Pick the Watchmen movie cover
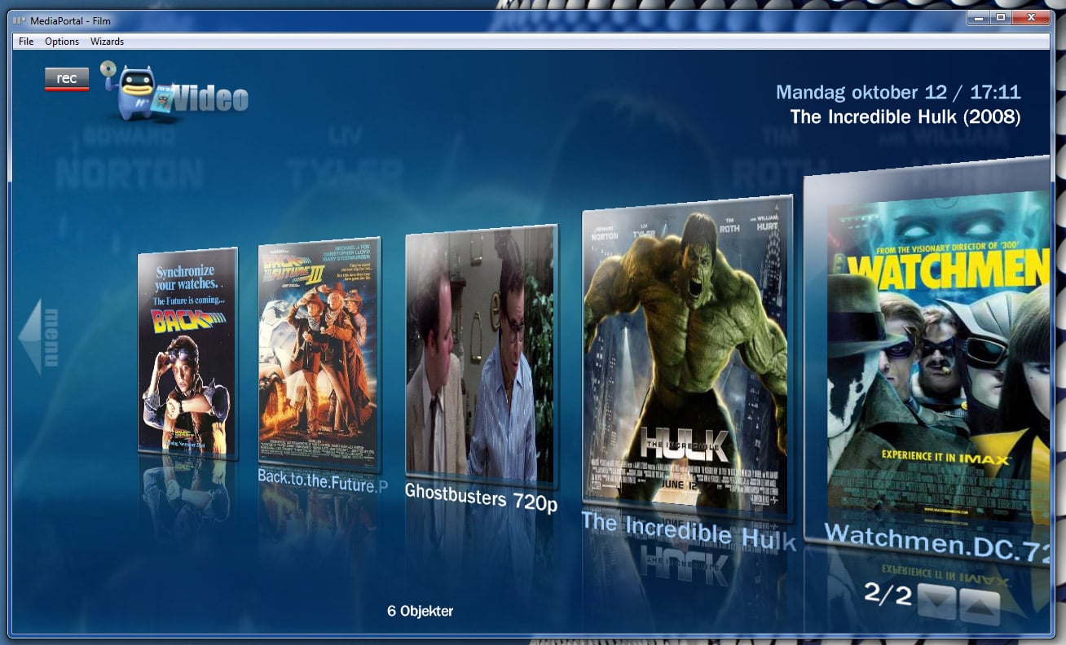The image size is (1066, 645). (927, 360)
